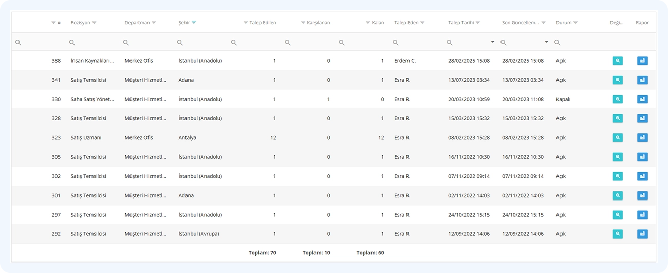Open report chart icon for request 330
This screenshot has height=273, width=668.
[642, 99]
